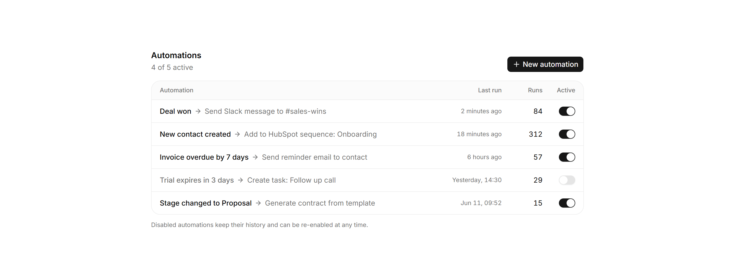Click the Automations page heading

tap(176, 55)
